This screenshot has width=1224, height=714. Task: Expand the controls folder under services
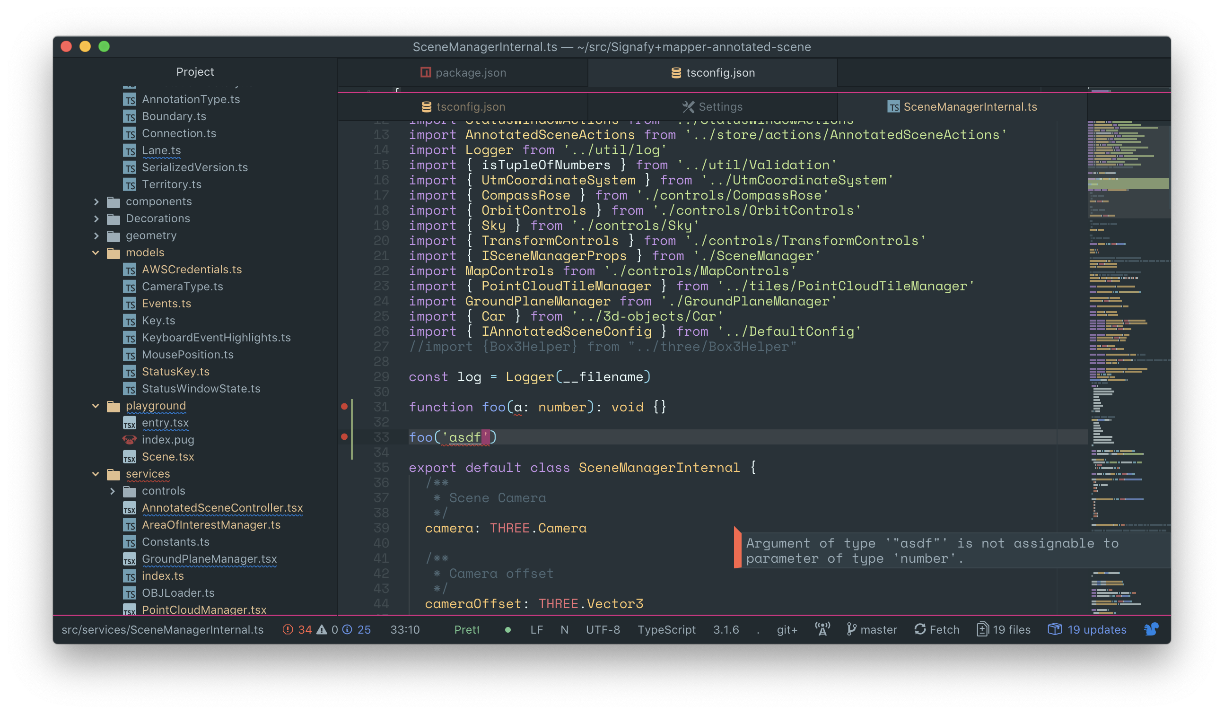coord(113,491)
